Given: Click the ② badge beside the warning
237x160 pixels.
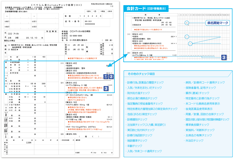Looking at the screenshot, I should [x=110, y=77].
